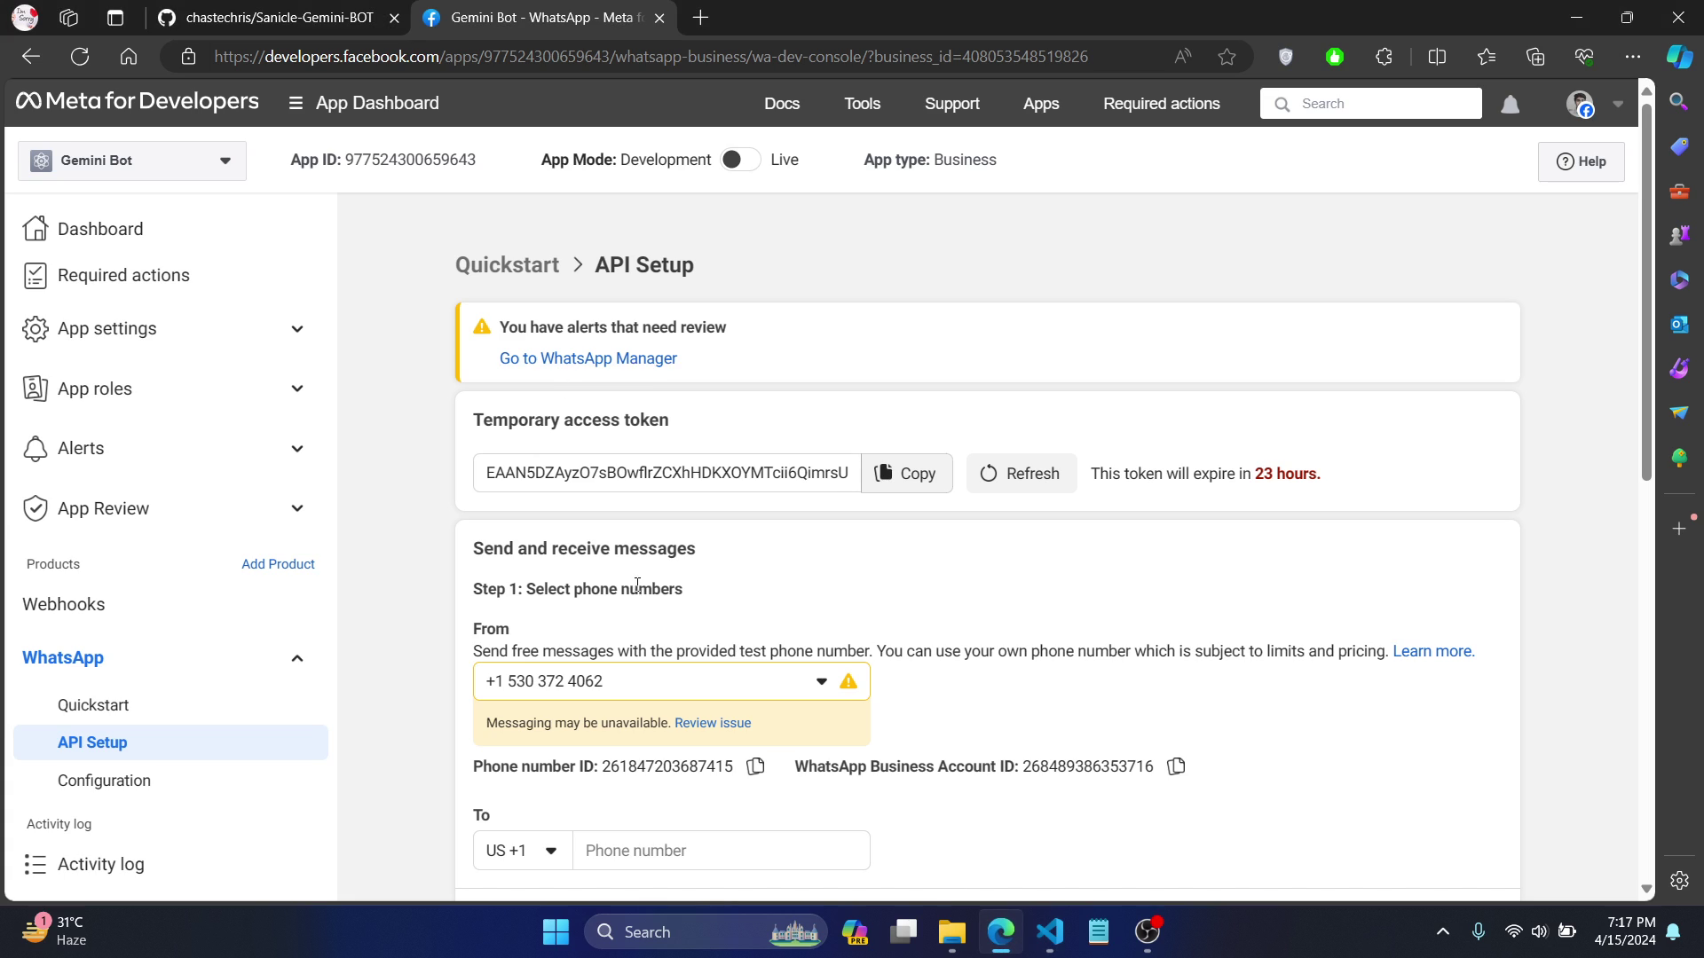Open the profile avatar menu
The width and height of the screenshot is (1704, 958).
point(1580,105)
